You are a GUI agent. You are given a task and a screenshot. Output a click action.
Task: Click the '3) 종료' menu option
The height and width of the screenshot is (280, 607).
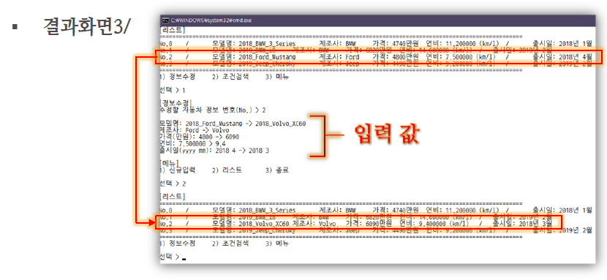[x=276, y=170]
